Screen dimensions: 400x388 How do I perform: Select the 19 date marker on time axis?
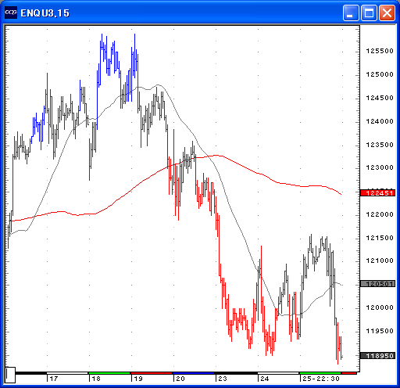(138, 379)
